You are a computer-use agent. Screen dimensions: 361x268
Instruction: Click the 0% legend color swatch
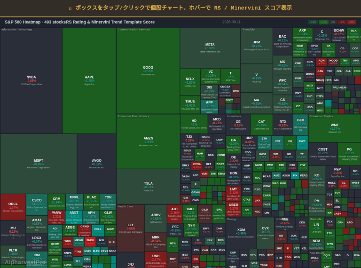333,22
